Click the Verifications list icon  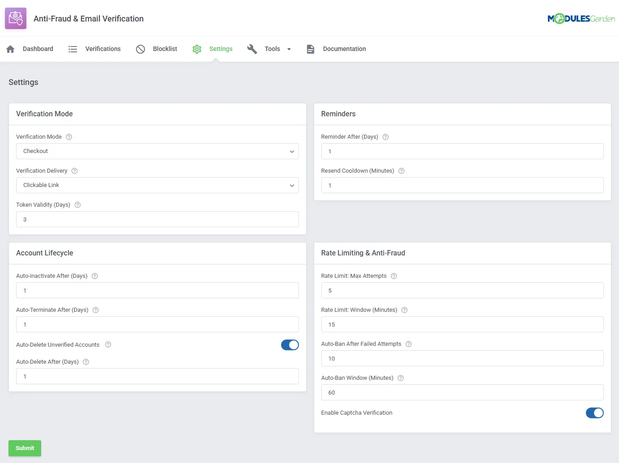[73, 49]
